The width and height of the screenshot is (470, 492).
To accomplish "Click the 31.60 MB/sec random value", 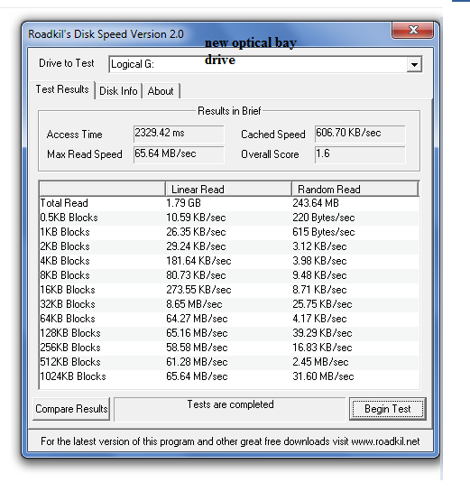I will coord(323,376).
